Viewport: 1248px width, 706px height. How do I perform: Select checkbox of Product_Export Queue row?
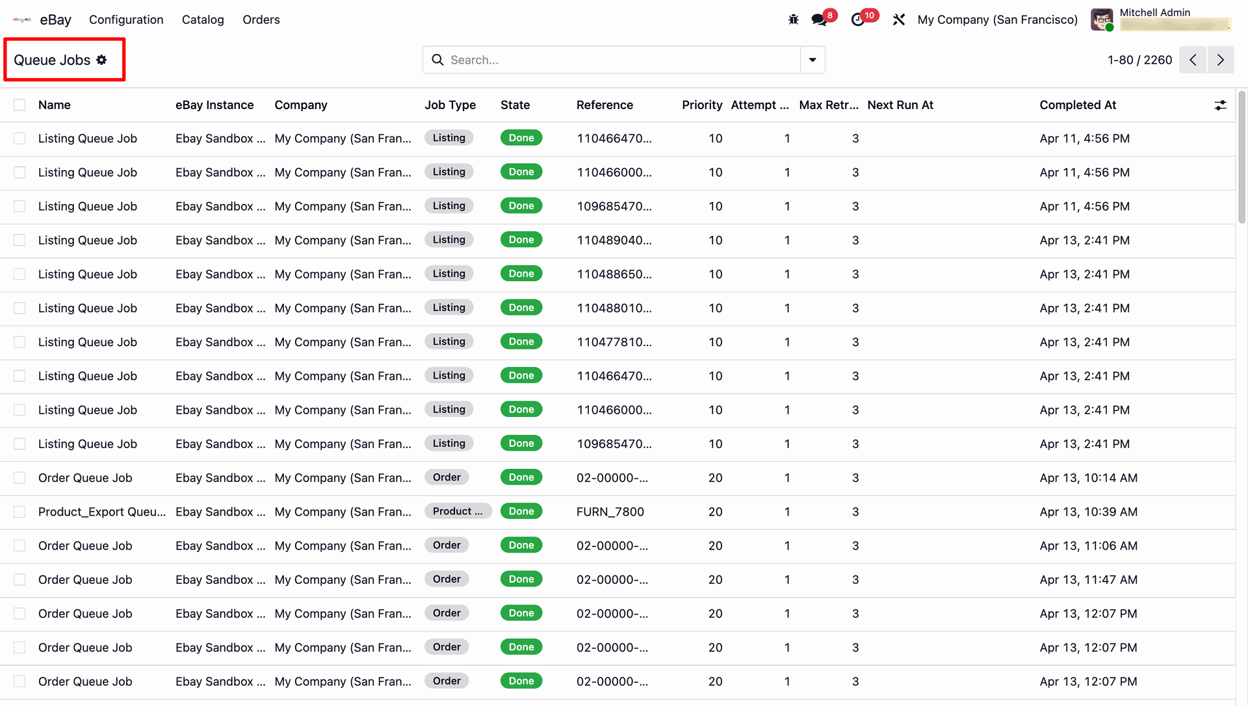(x=19, y=512)
